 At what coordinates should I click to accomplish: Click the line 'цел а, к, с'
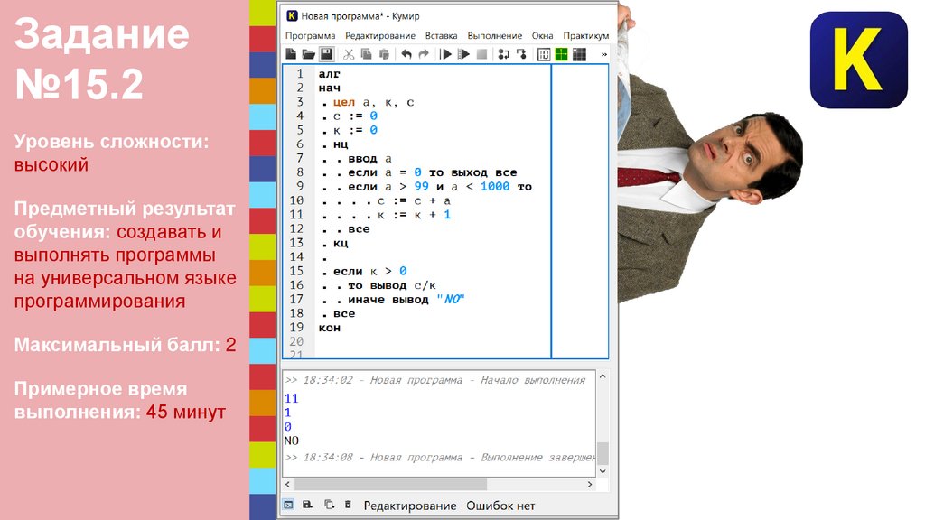(x=373, y=102)
